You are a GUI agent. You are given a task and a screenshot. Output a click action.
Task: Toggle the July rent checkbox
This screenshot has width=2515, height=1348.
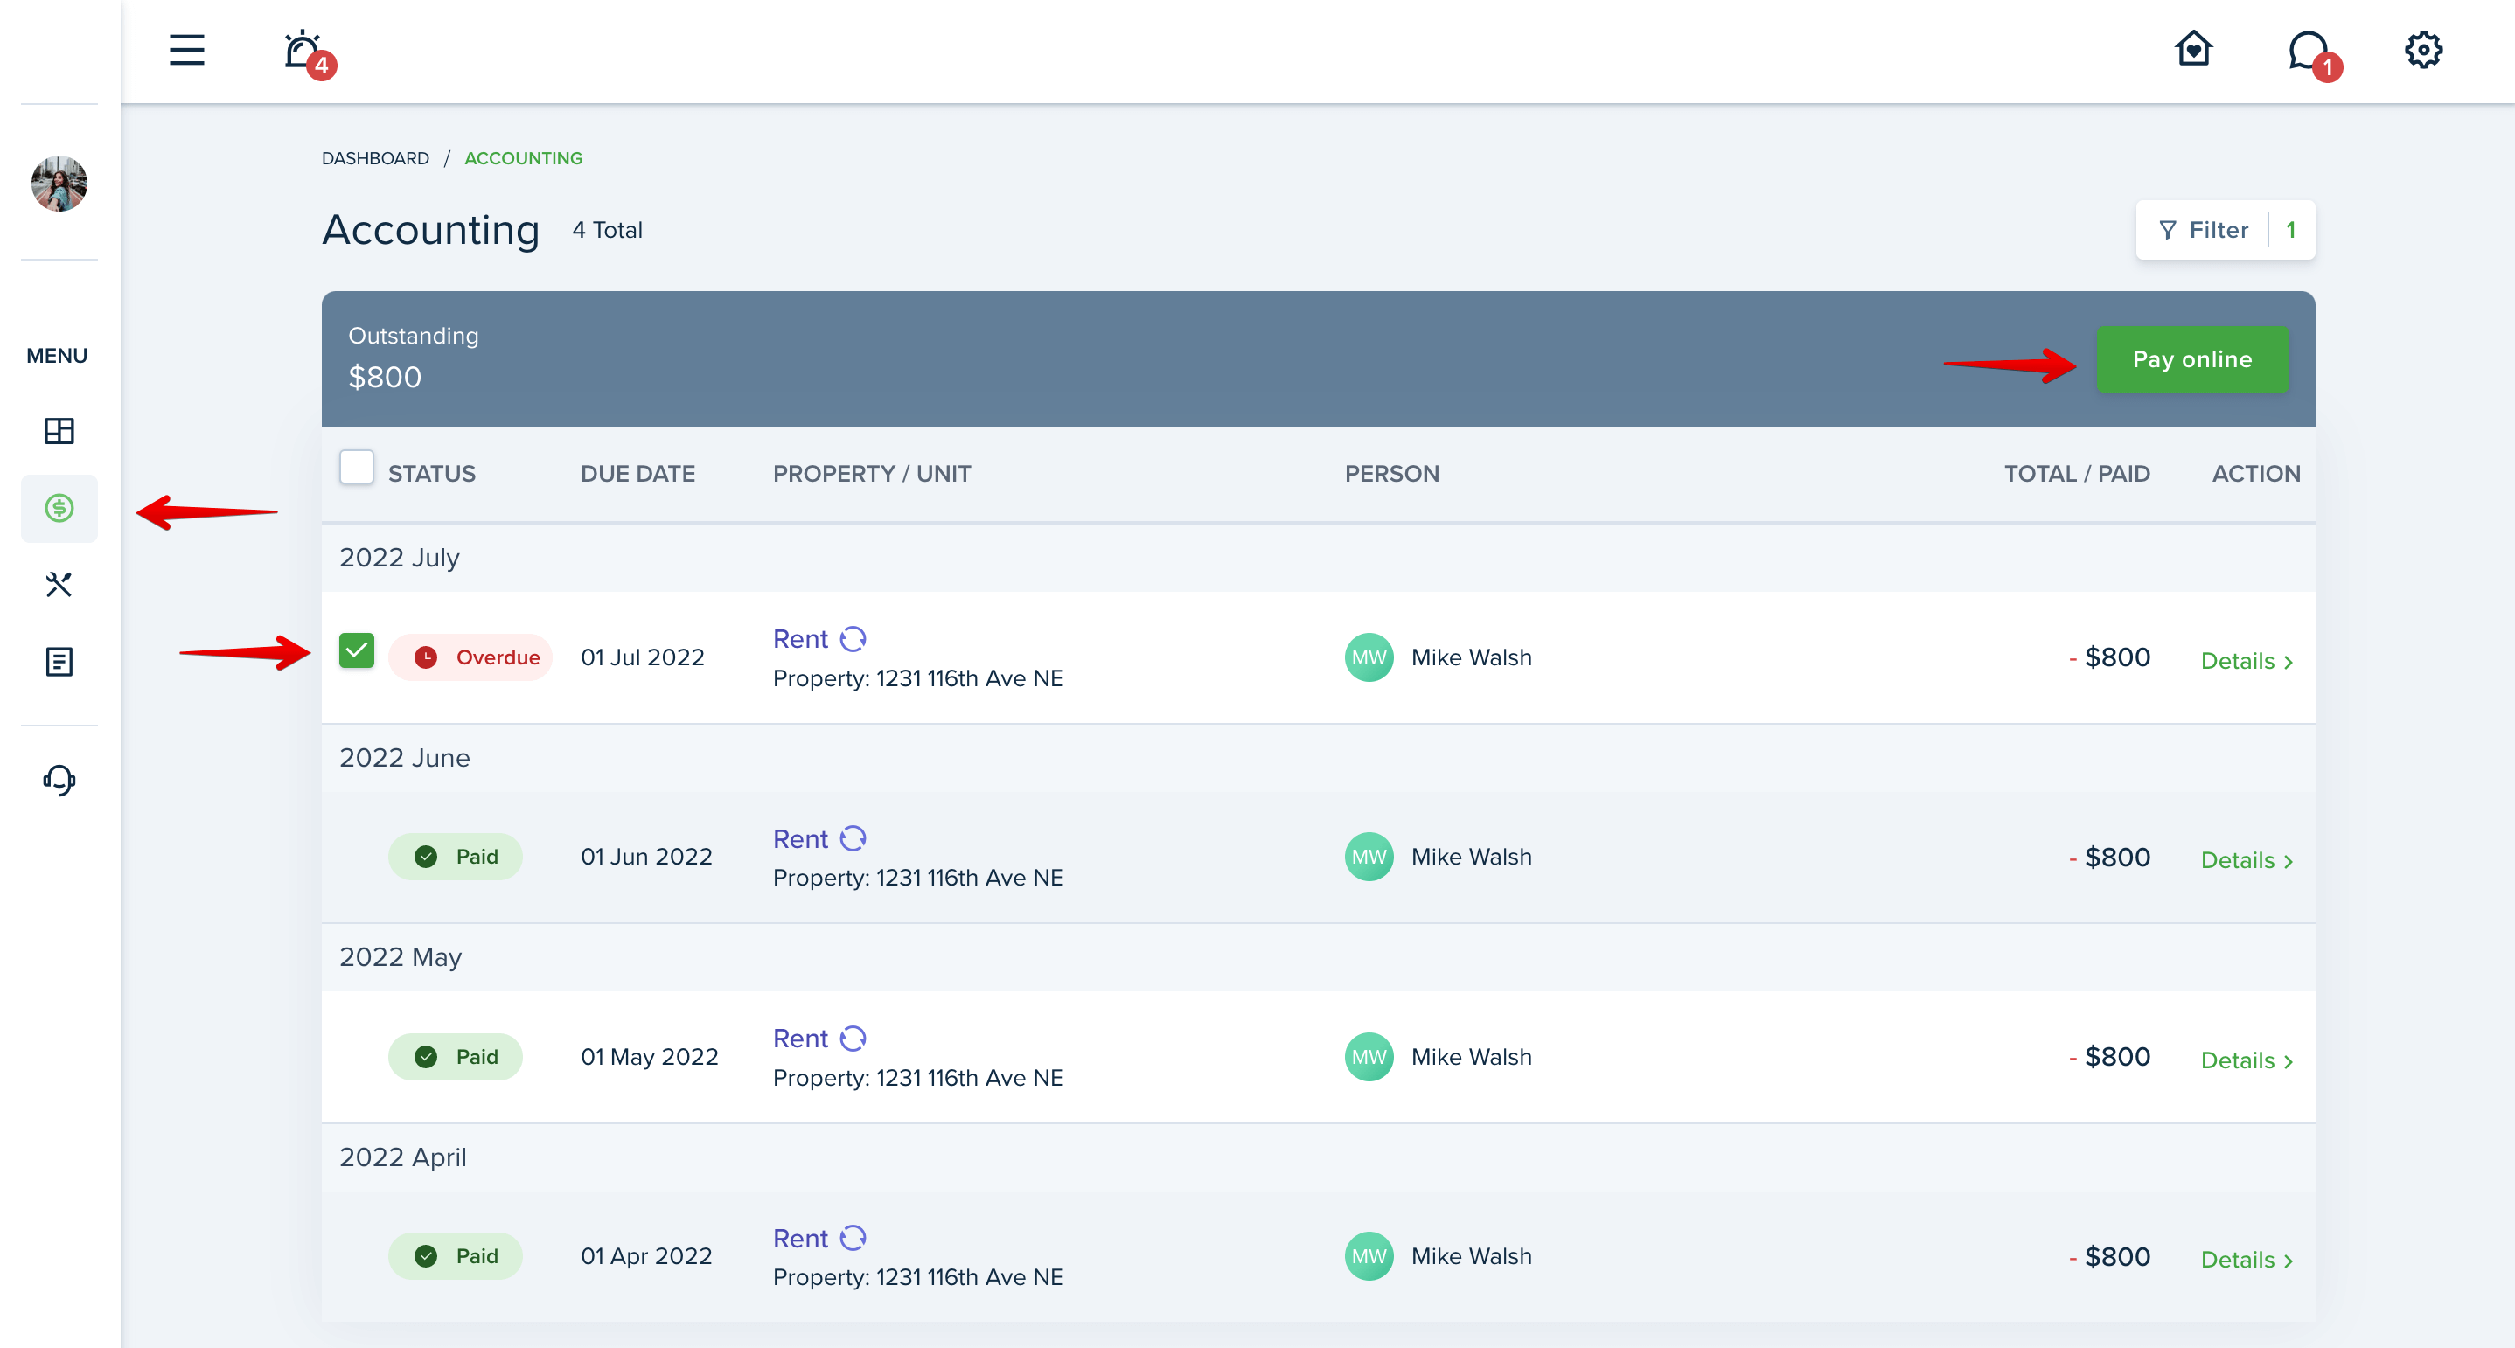356,655
